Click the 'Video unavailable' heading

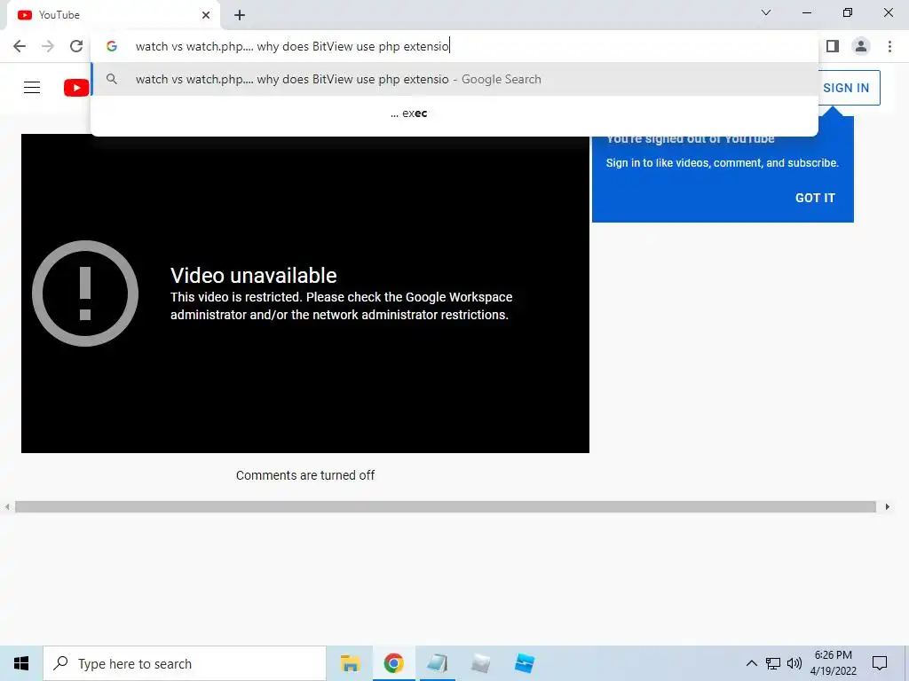tap(253, 276)
